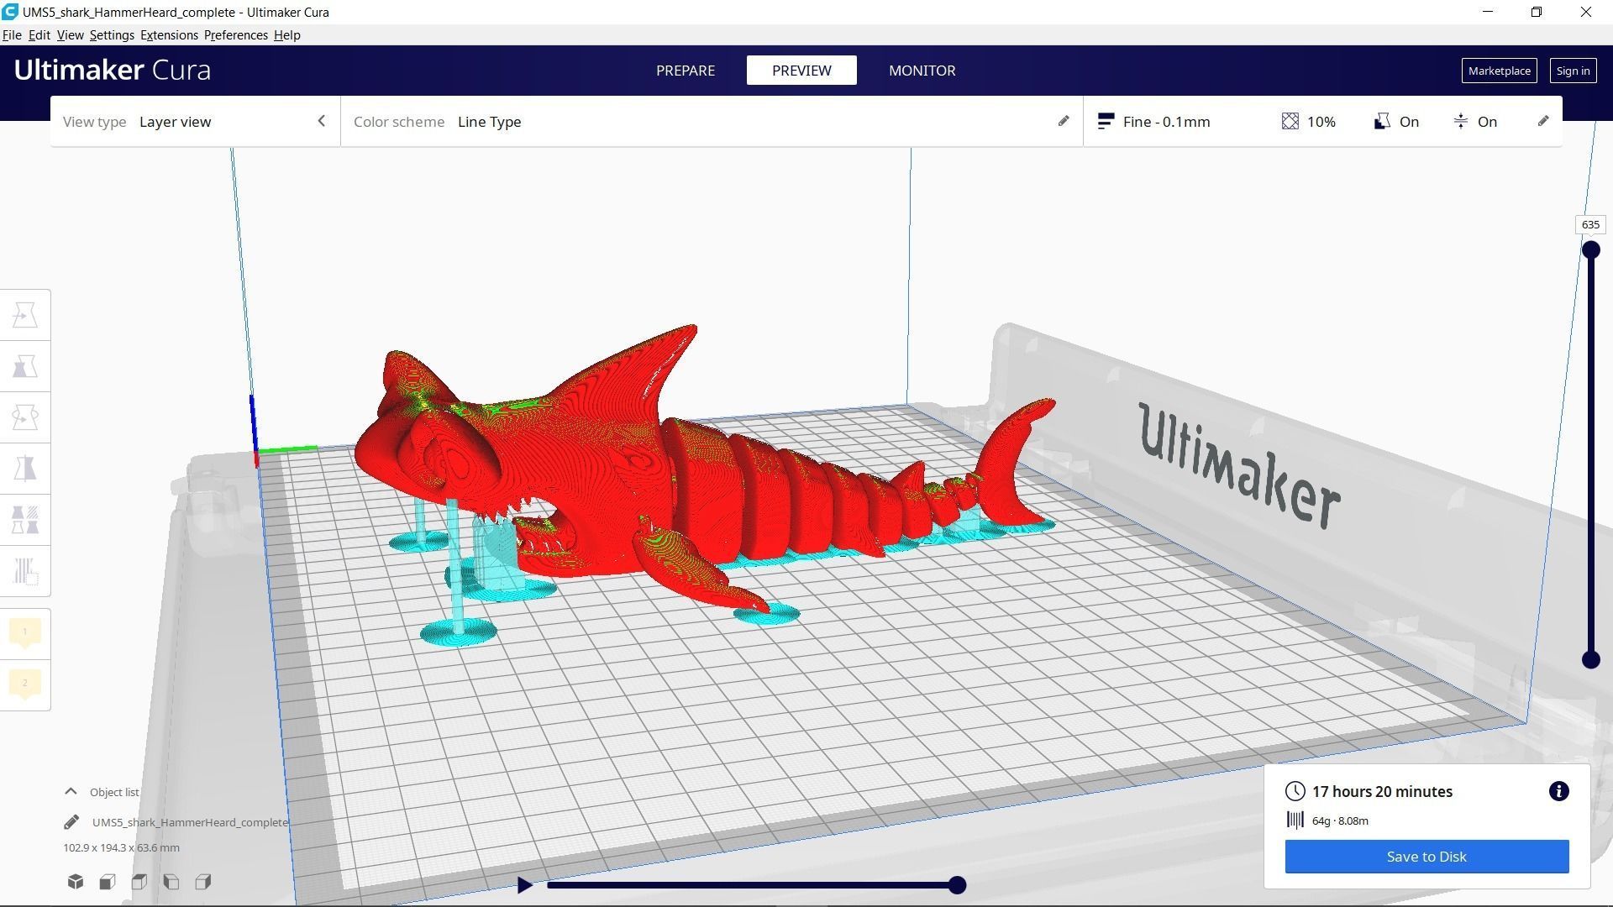This screenshot has width=1613, height=907.
Task: Switch to top view icon
Action: click(x=139, y=882)
